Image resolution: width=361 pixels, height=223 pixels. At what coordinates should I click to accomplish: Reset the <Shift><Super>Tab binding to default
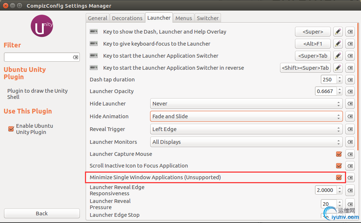[350, 68]
